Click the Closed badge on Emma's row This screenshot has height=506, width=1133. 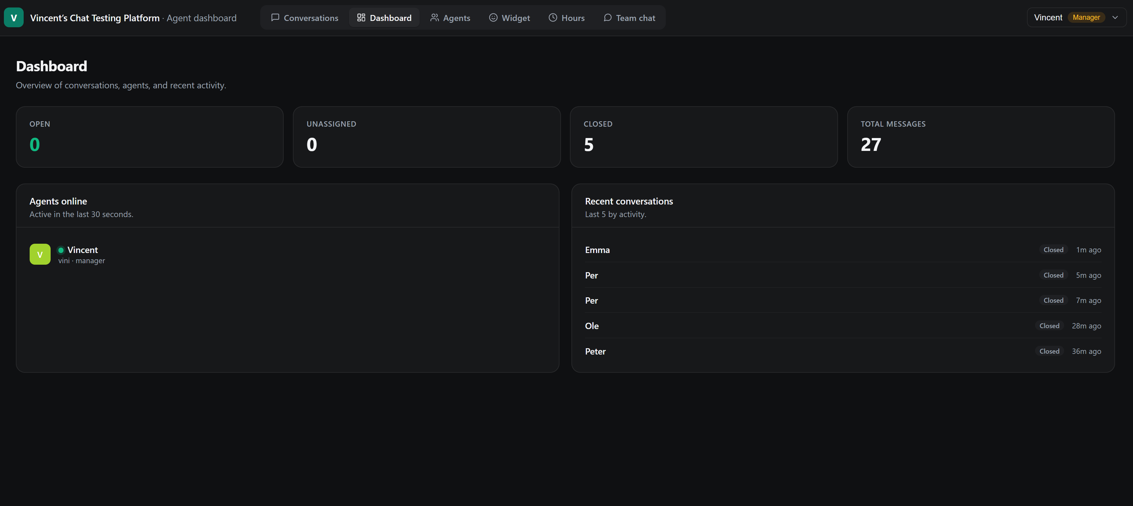click(1053, 250)
